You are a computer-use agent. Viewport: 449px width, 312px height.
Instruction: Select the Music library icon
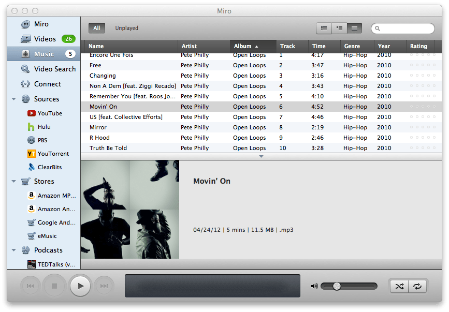pos(25,54)
